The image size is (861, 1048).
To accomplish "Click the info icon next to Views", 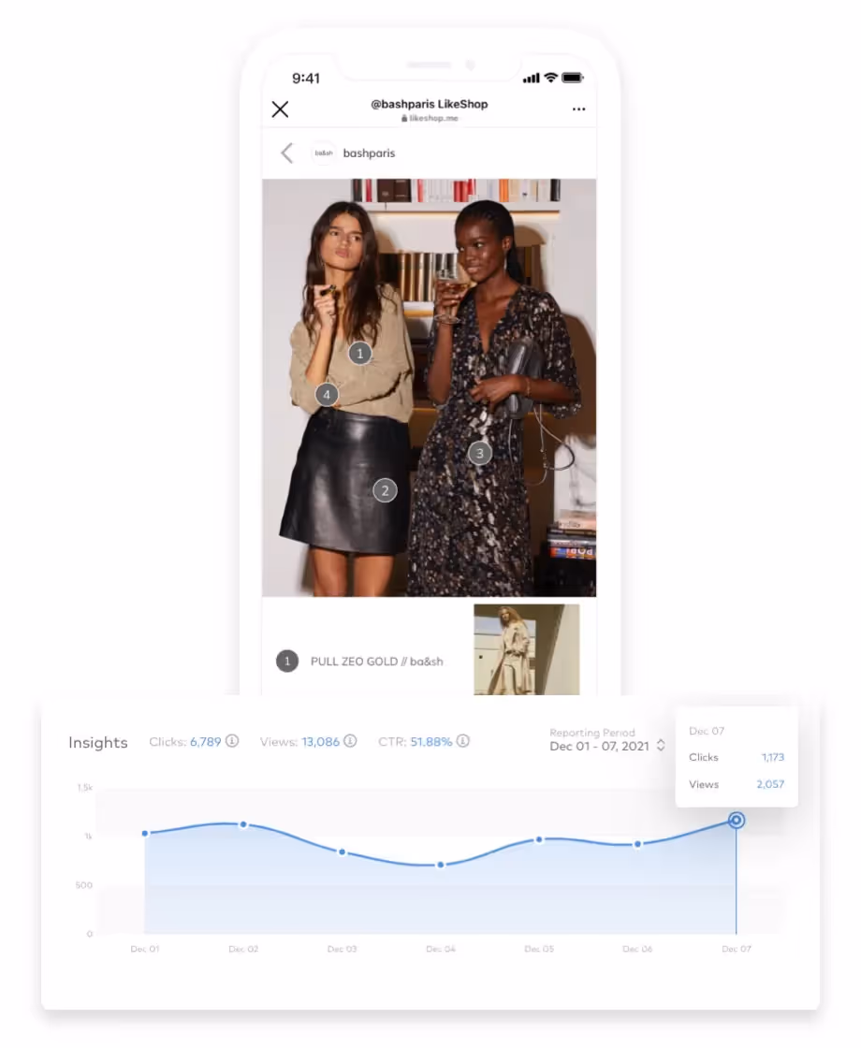I will pos(350,740).
